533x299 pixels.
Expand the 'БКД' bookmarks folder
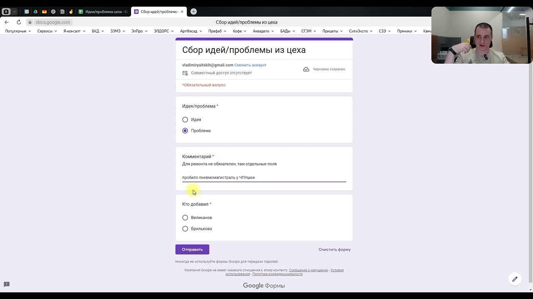point(98,31)
